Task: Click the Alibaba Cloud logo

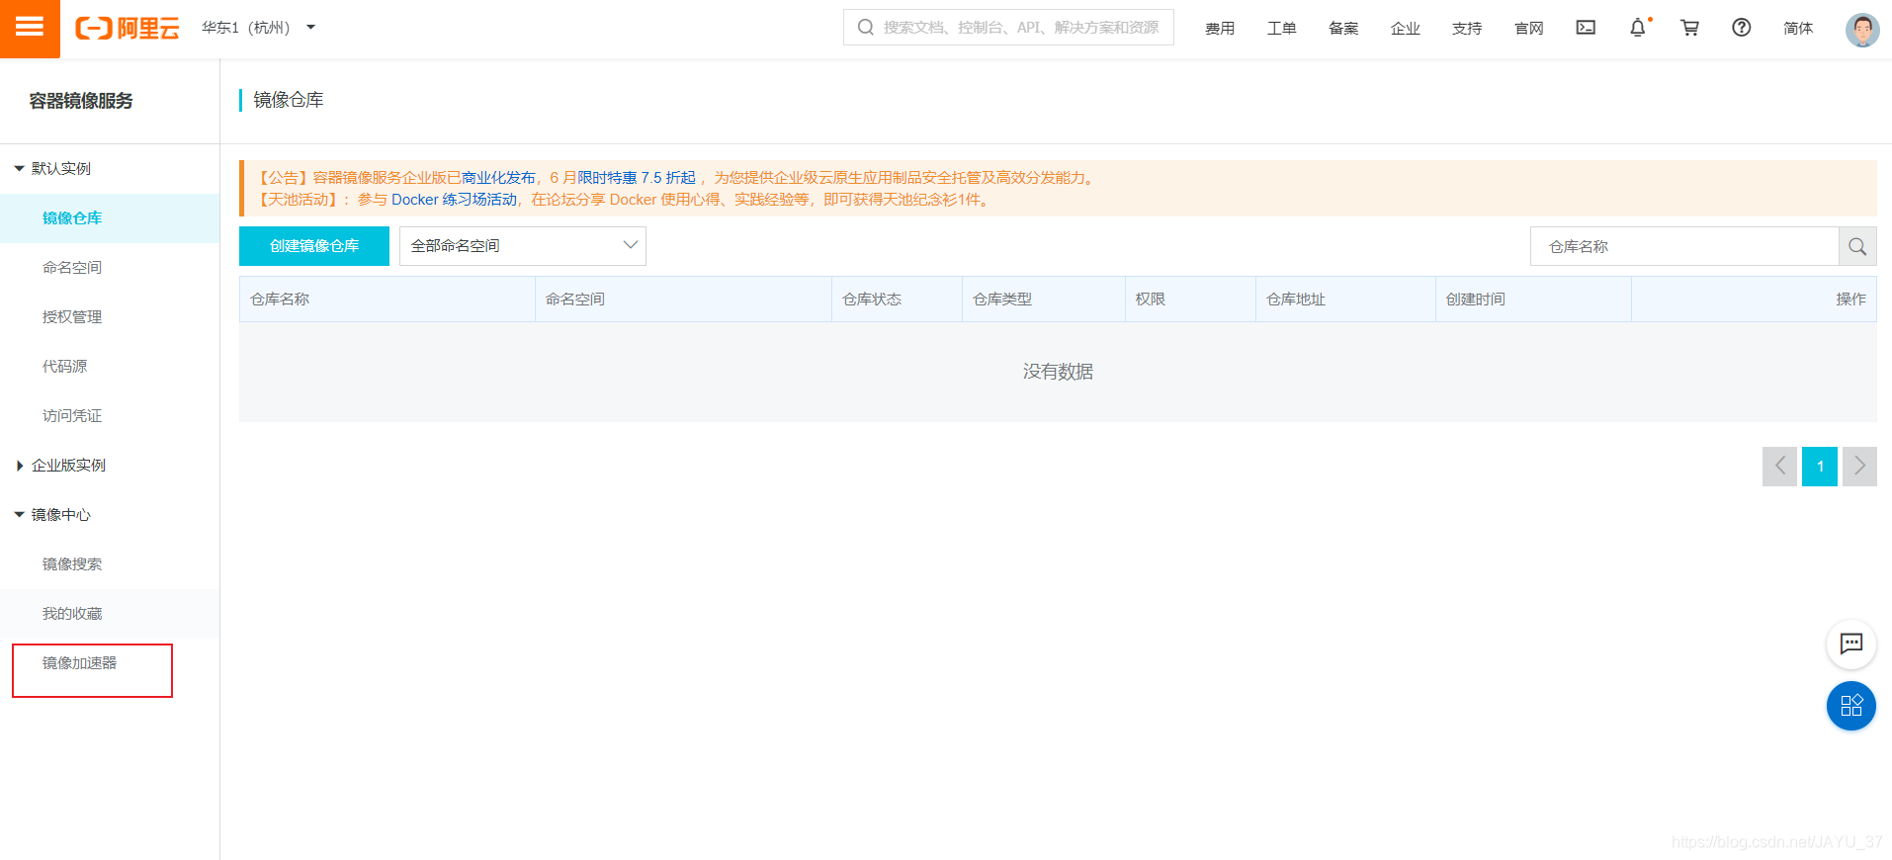Action: pyautogui.click(x=128, y=29)
